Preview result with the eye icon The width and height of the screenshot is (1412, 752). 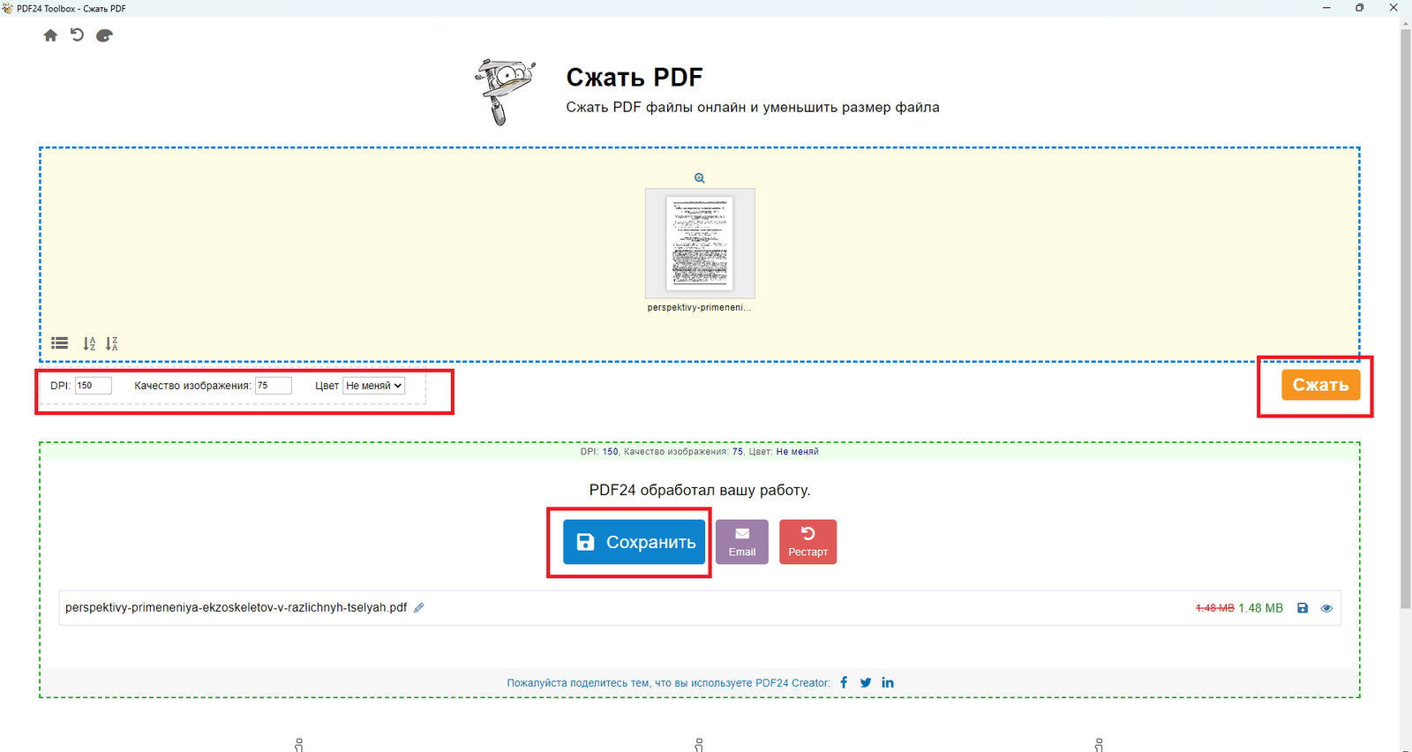point(1326,608)
